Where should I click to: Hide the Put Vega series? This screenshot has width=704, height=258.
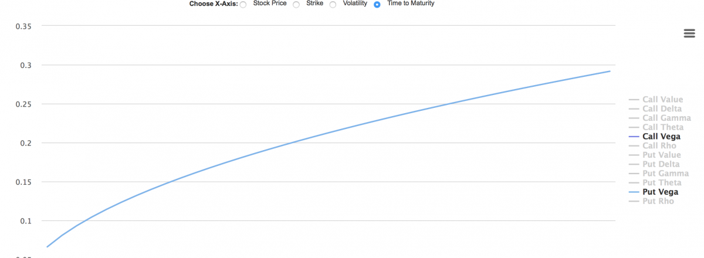(661, 192)
